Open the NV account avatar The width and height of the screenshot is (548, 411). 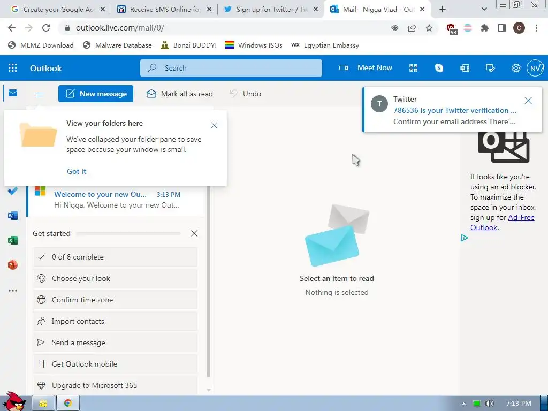(535, 68)
